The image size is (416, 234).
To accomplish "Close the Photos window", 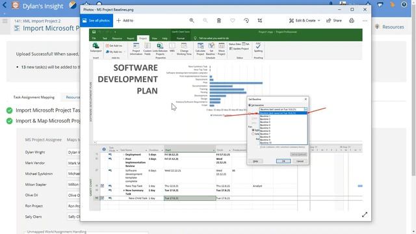I will click(x=365, y=10).
